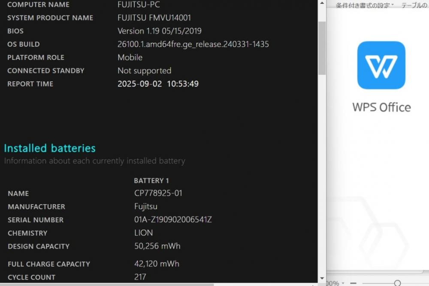429x286 pixels.
Task: Click the cycle count value 217
Action: point(140,277)
